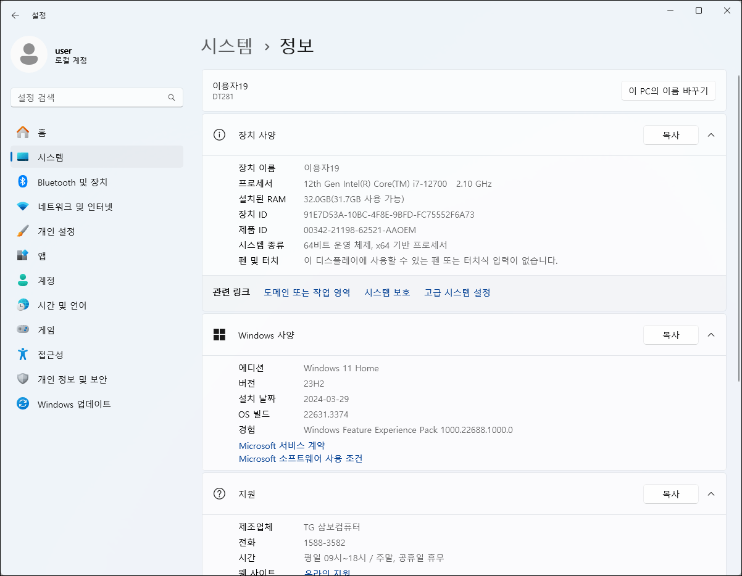742x576 pixels.
Task: Click the Home house icon
Action: 23,133
